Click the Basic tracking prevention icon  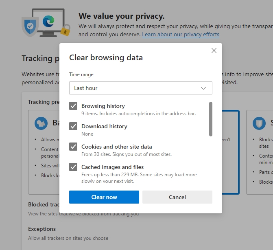[x=41, y=123]
